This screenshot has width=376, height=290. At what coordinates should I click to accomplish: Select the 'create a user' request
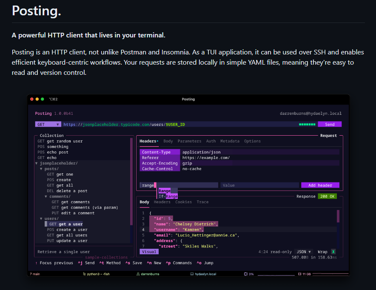click(67, 230)
